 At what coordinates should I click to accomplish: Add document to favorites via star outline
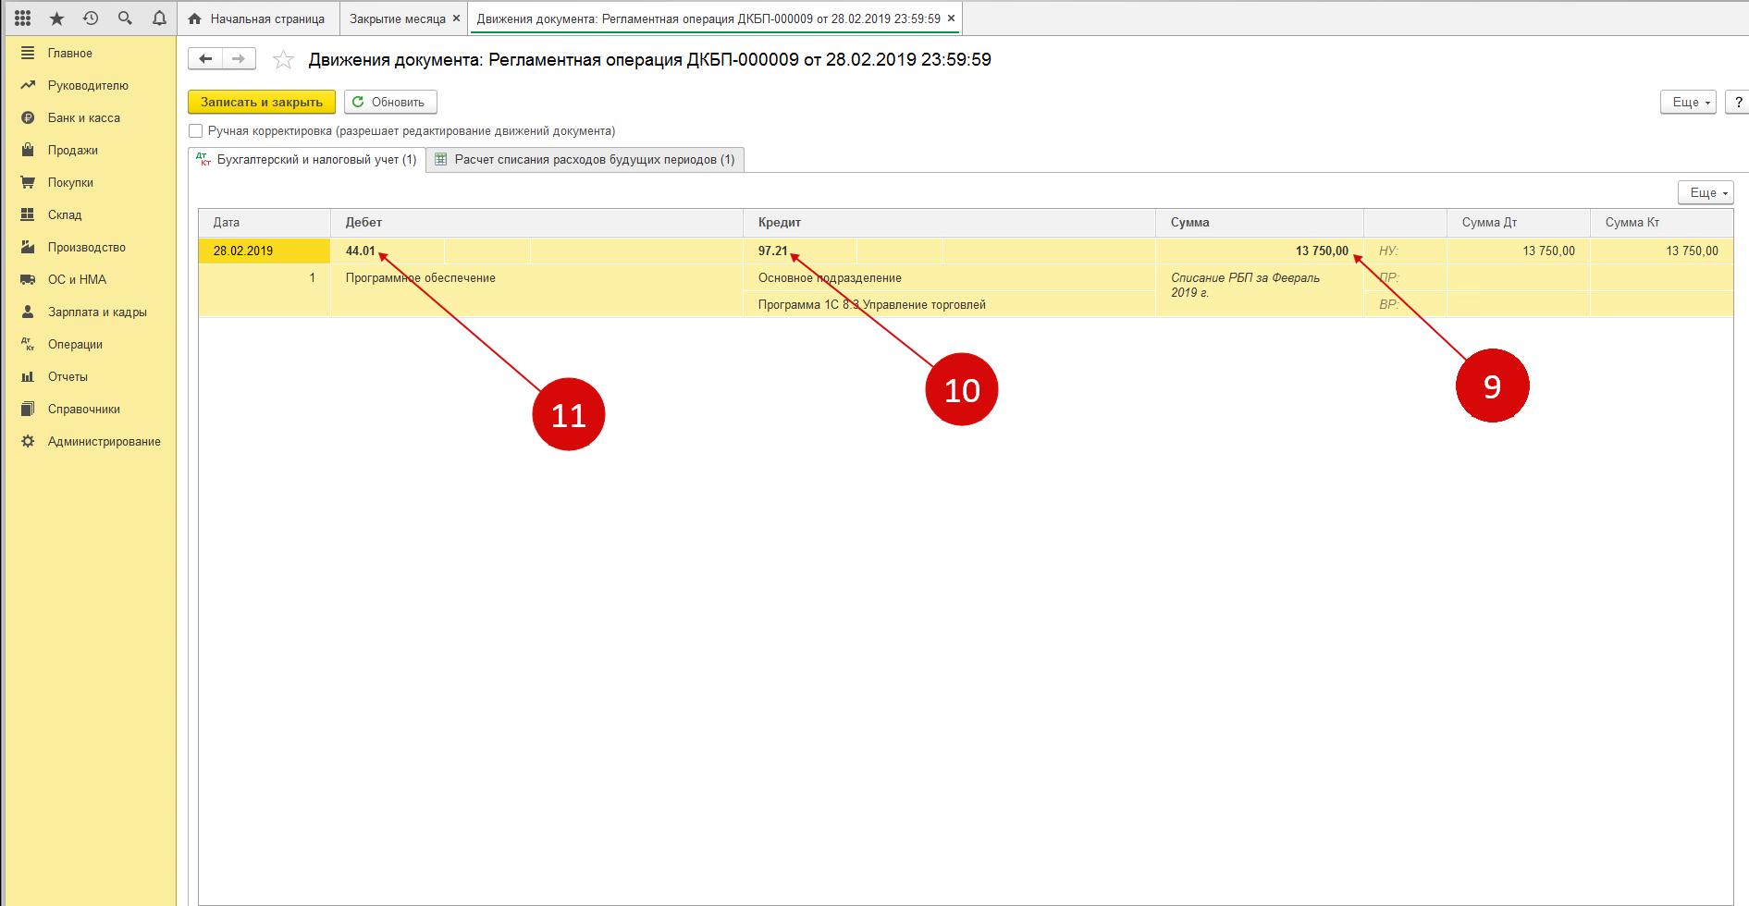[x=283, y=60]
